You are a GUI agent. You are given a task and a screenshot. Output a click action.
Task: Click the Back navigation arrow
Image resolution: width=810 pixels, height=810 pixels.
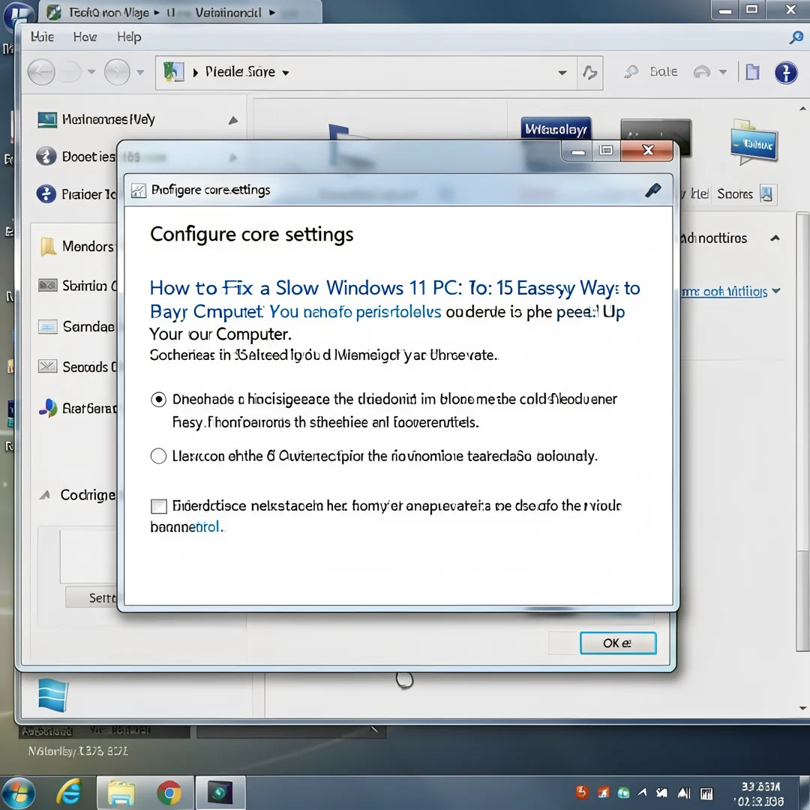(x=41, y=72)
